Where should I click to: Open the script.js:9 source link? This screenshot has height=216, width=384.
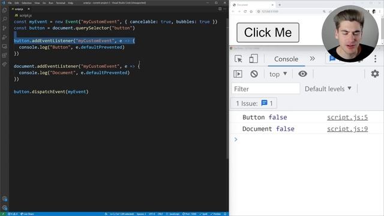coord(347,129)
